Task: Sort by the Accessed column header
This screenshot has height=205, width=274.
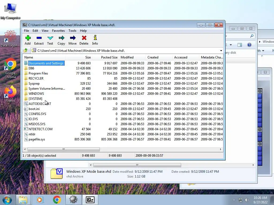Action: (186, 57)
